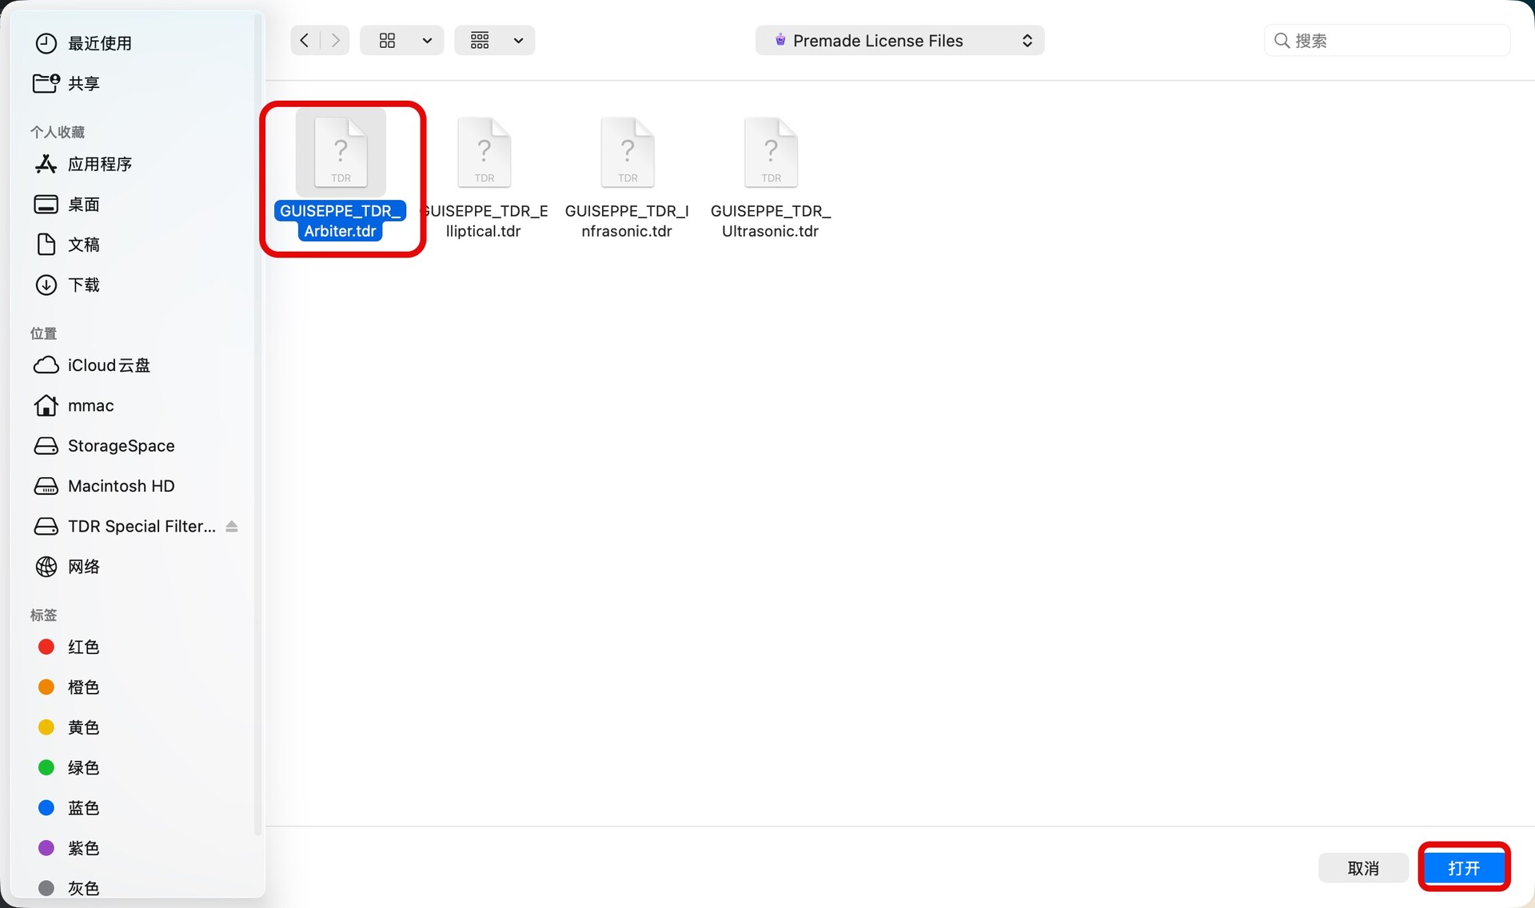Open the Shared (共享) sidebar item
The height and width of the screenshot is (908, 1535).
(67, 83)
